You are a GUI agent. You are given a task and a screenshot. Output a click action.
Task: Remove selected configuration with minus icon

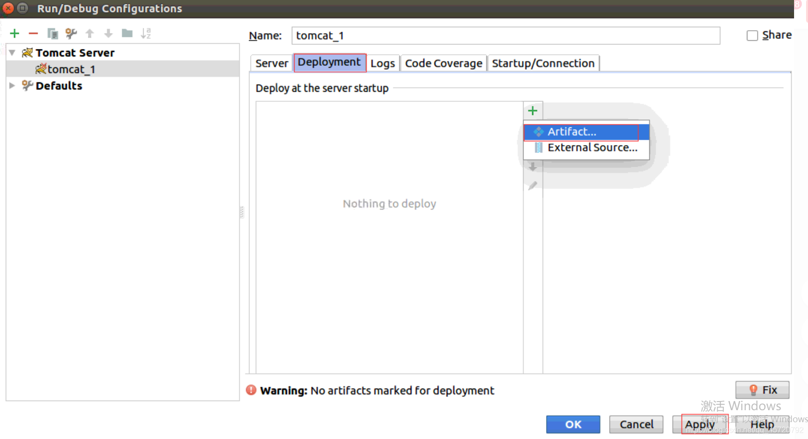[33, 33]
